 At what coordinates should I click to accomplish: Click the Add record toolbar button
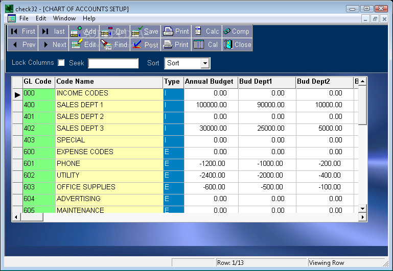(x=84, y=32)
